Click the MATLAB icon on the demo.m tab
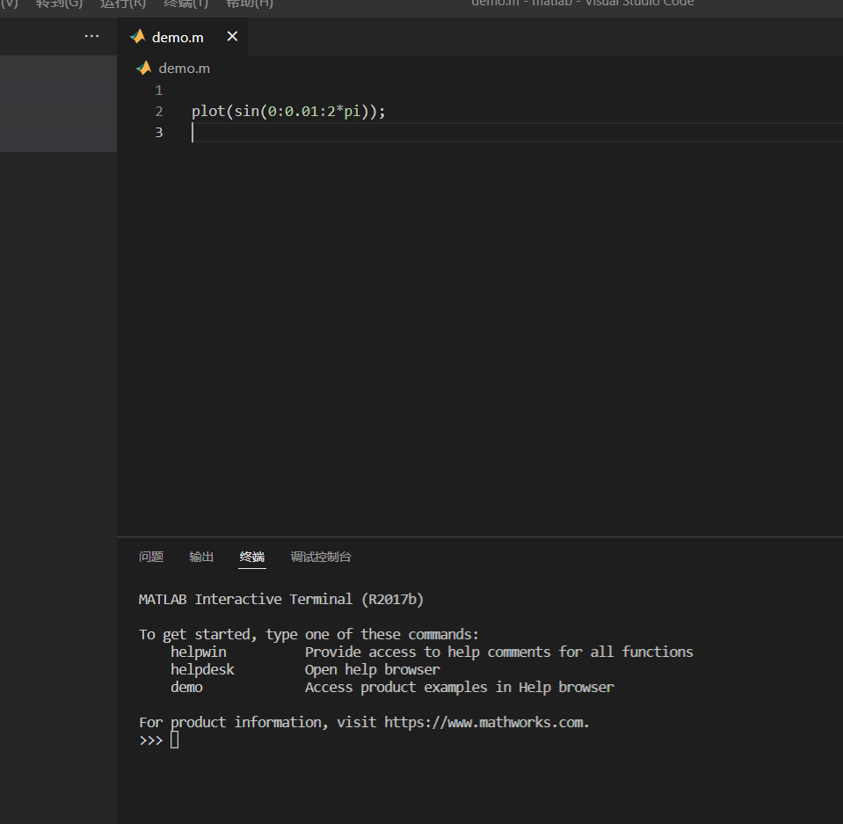The image size is (843, 824). point(138,36)
